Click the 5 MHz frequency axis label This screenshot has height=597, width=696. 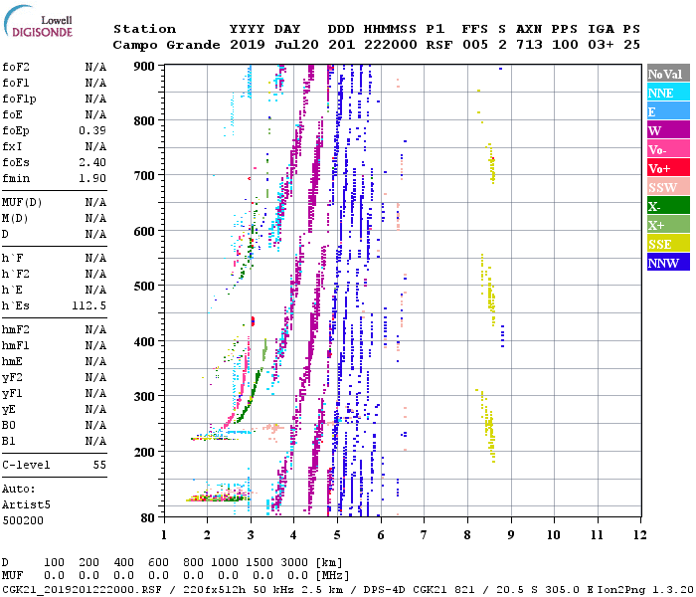[x=337, y=535]
